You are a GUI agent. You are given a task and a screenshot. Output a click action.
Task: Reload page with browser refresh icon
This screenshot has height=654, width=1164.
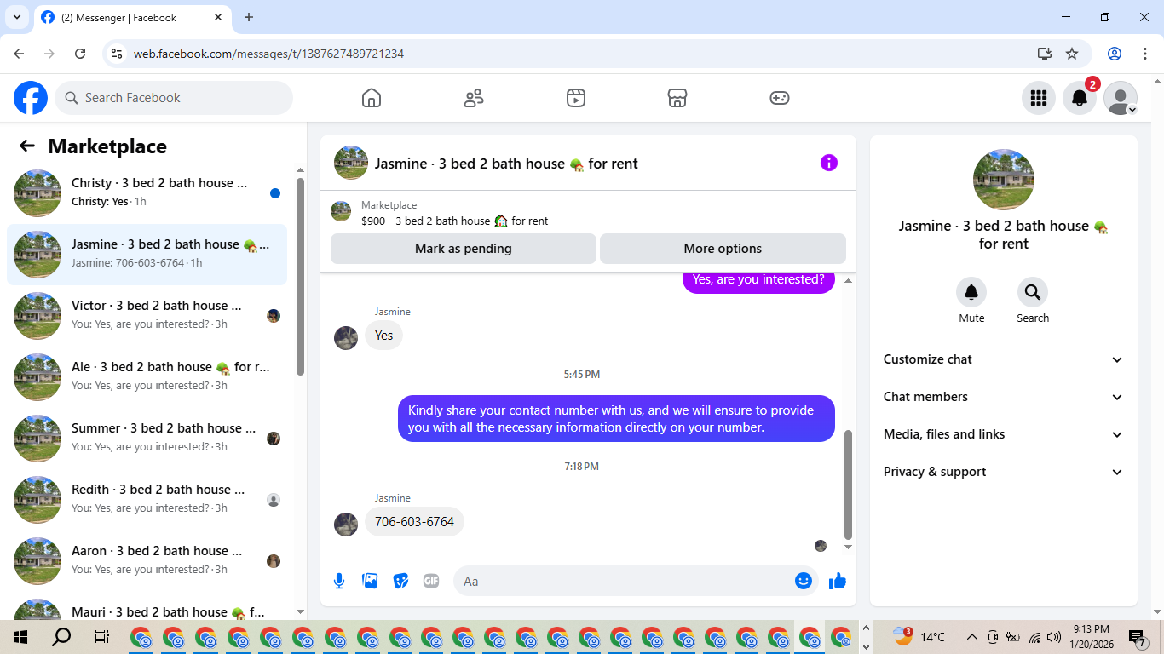(x=80, y=54)
